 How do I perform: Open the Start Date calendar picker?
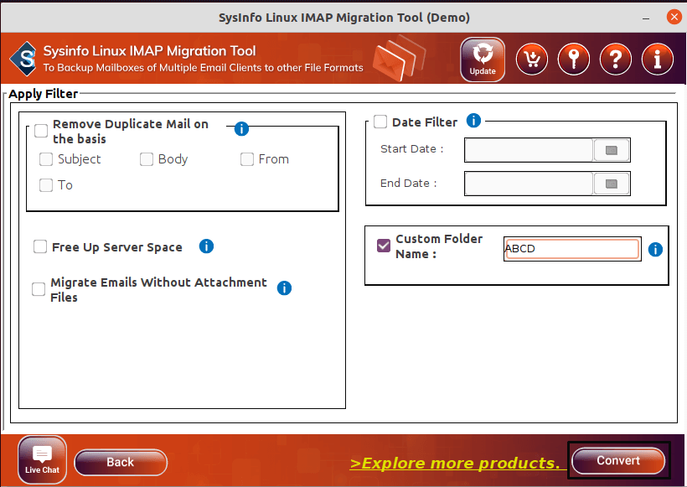tap(612, 150)
